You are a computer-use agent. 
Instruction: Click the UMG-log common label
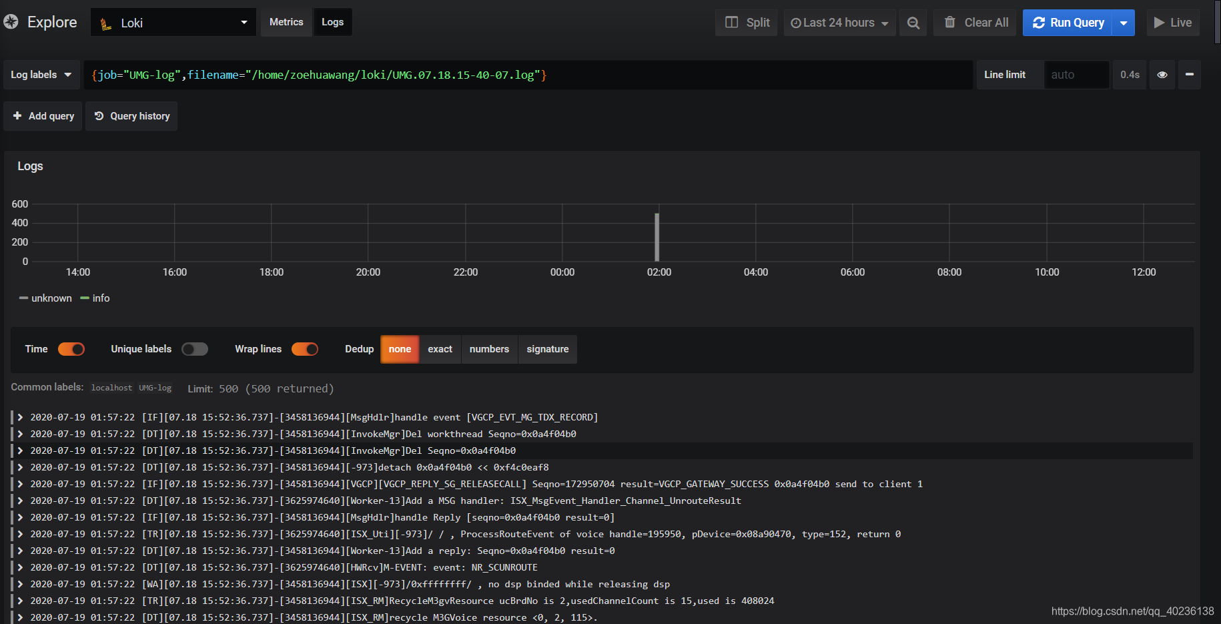(x=155, y=388)
